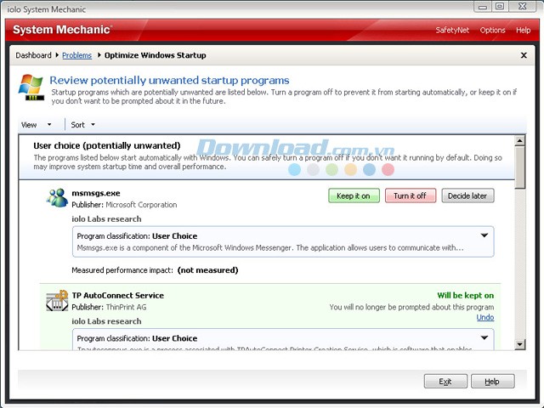Click the scrollbar up arrow

click(x=519, y=139)
